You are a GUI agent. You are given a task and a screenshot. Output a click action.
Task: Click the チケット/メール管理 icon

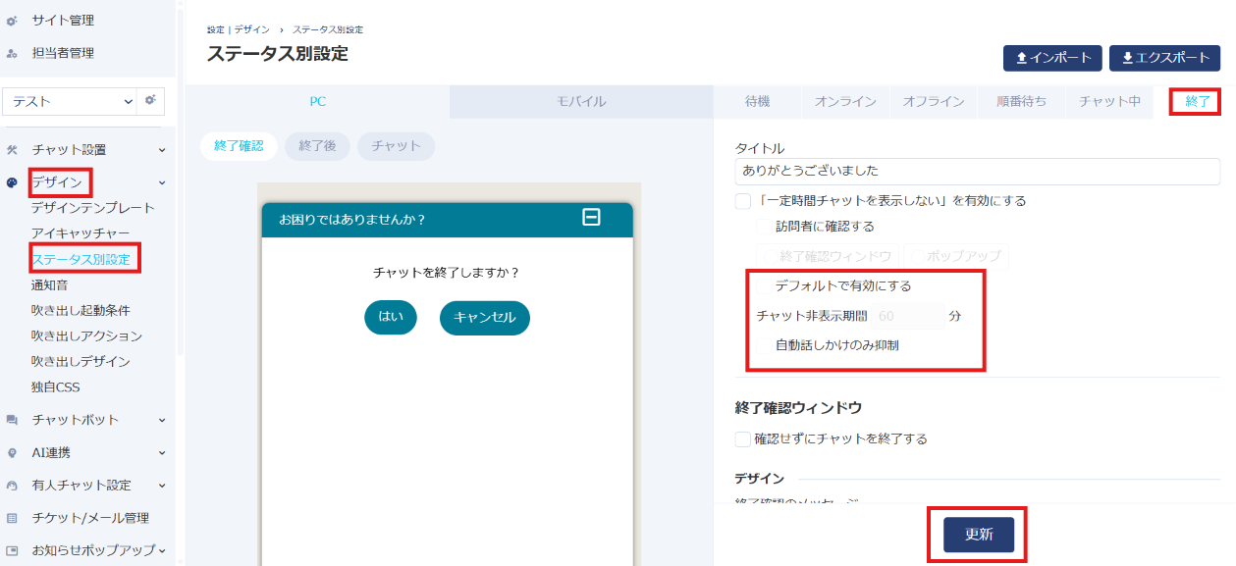pos(12,518)
